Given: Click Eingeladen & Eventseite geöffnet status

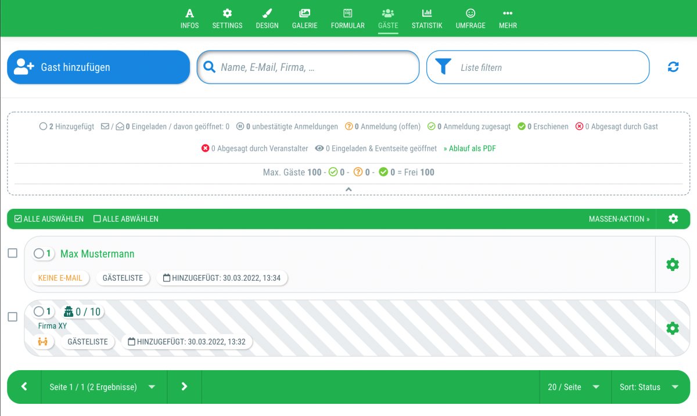Looking at the screenshot, I should pos(376,149).
